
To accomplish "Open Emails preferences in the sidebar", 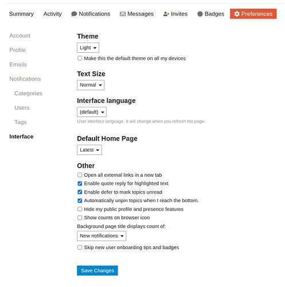I will [18, 64].
